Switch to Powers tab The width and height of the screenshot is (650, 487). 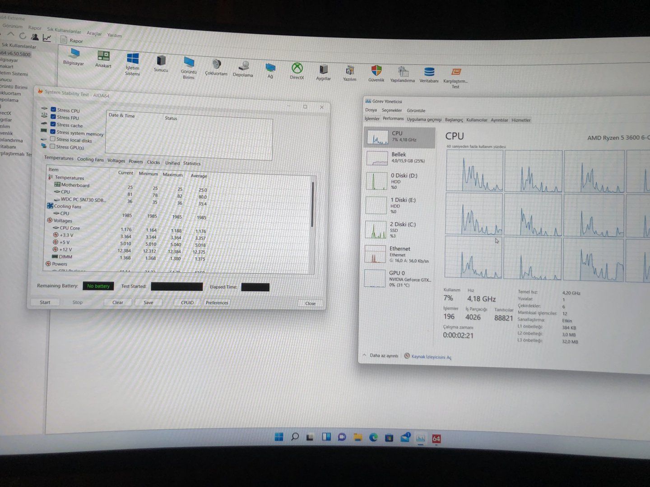coord(136,161)
